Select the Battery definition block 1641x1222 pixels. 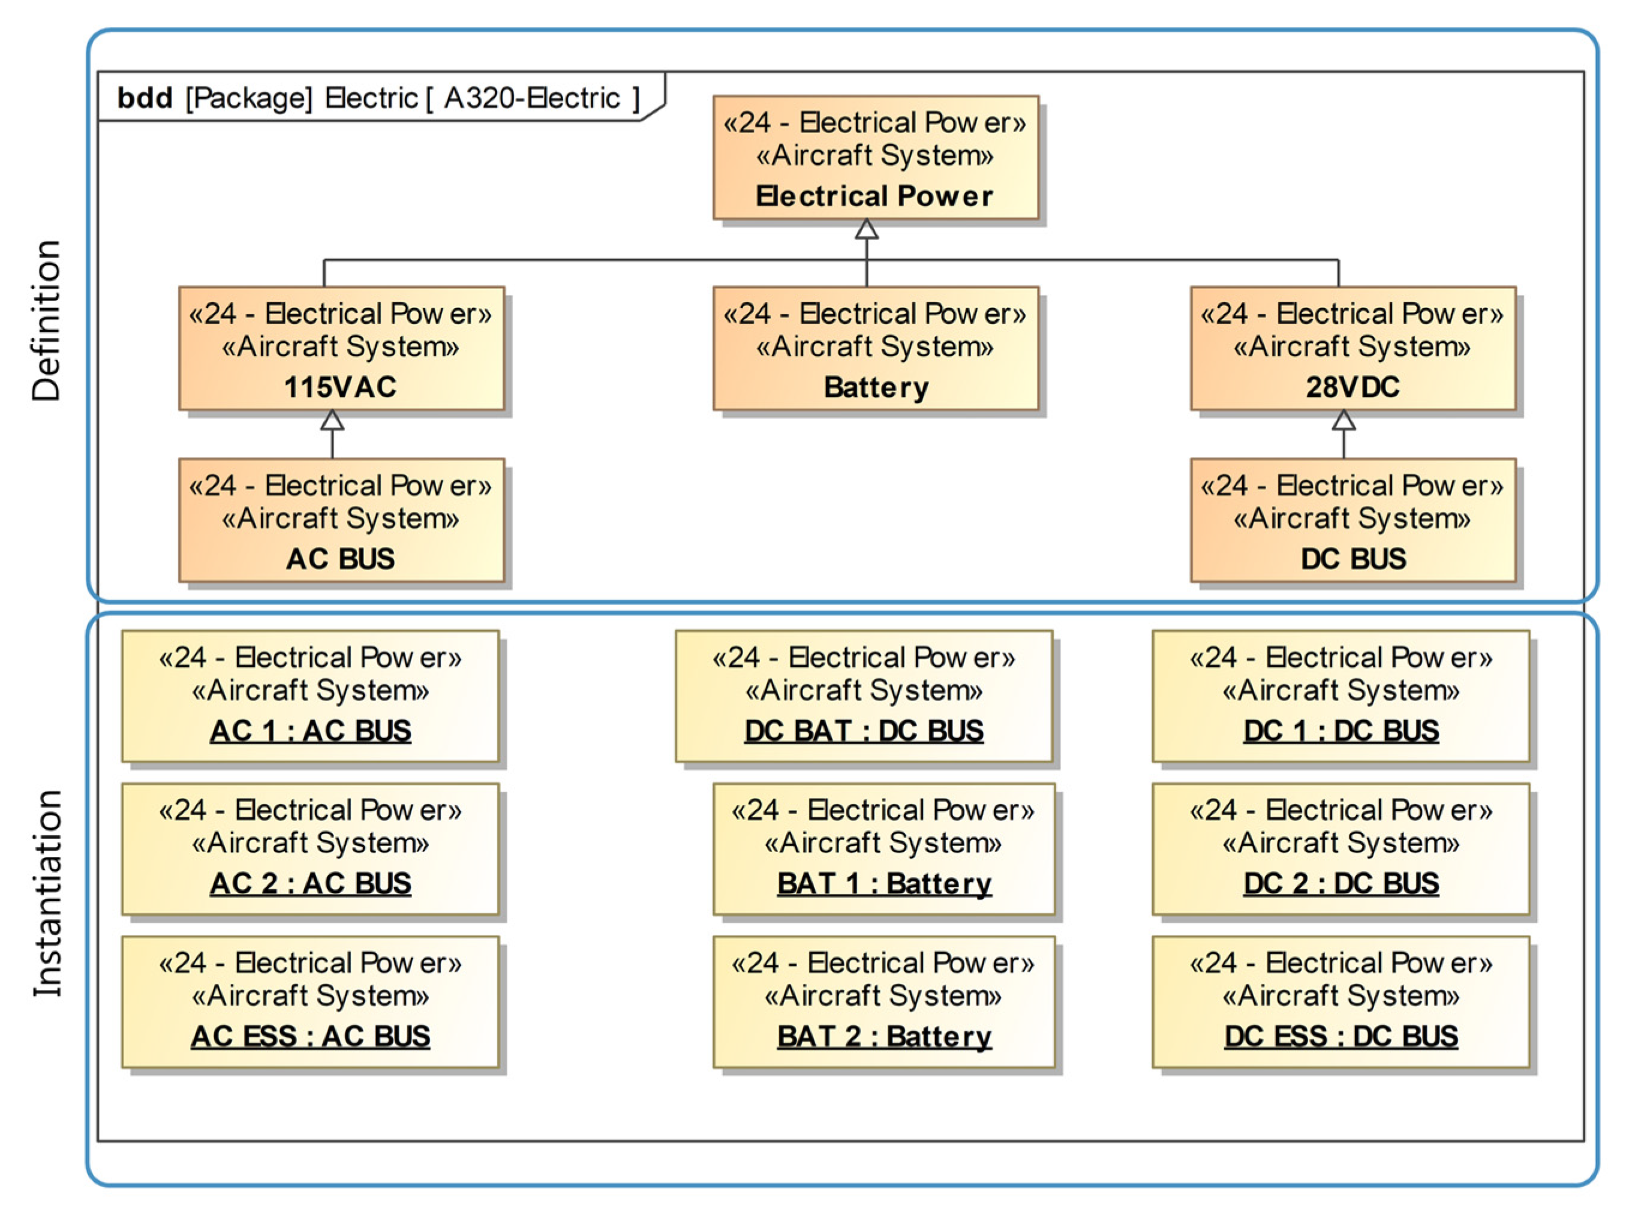click(x=875, y=348)
